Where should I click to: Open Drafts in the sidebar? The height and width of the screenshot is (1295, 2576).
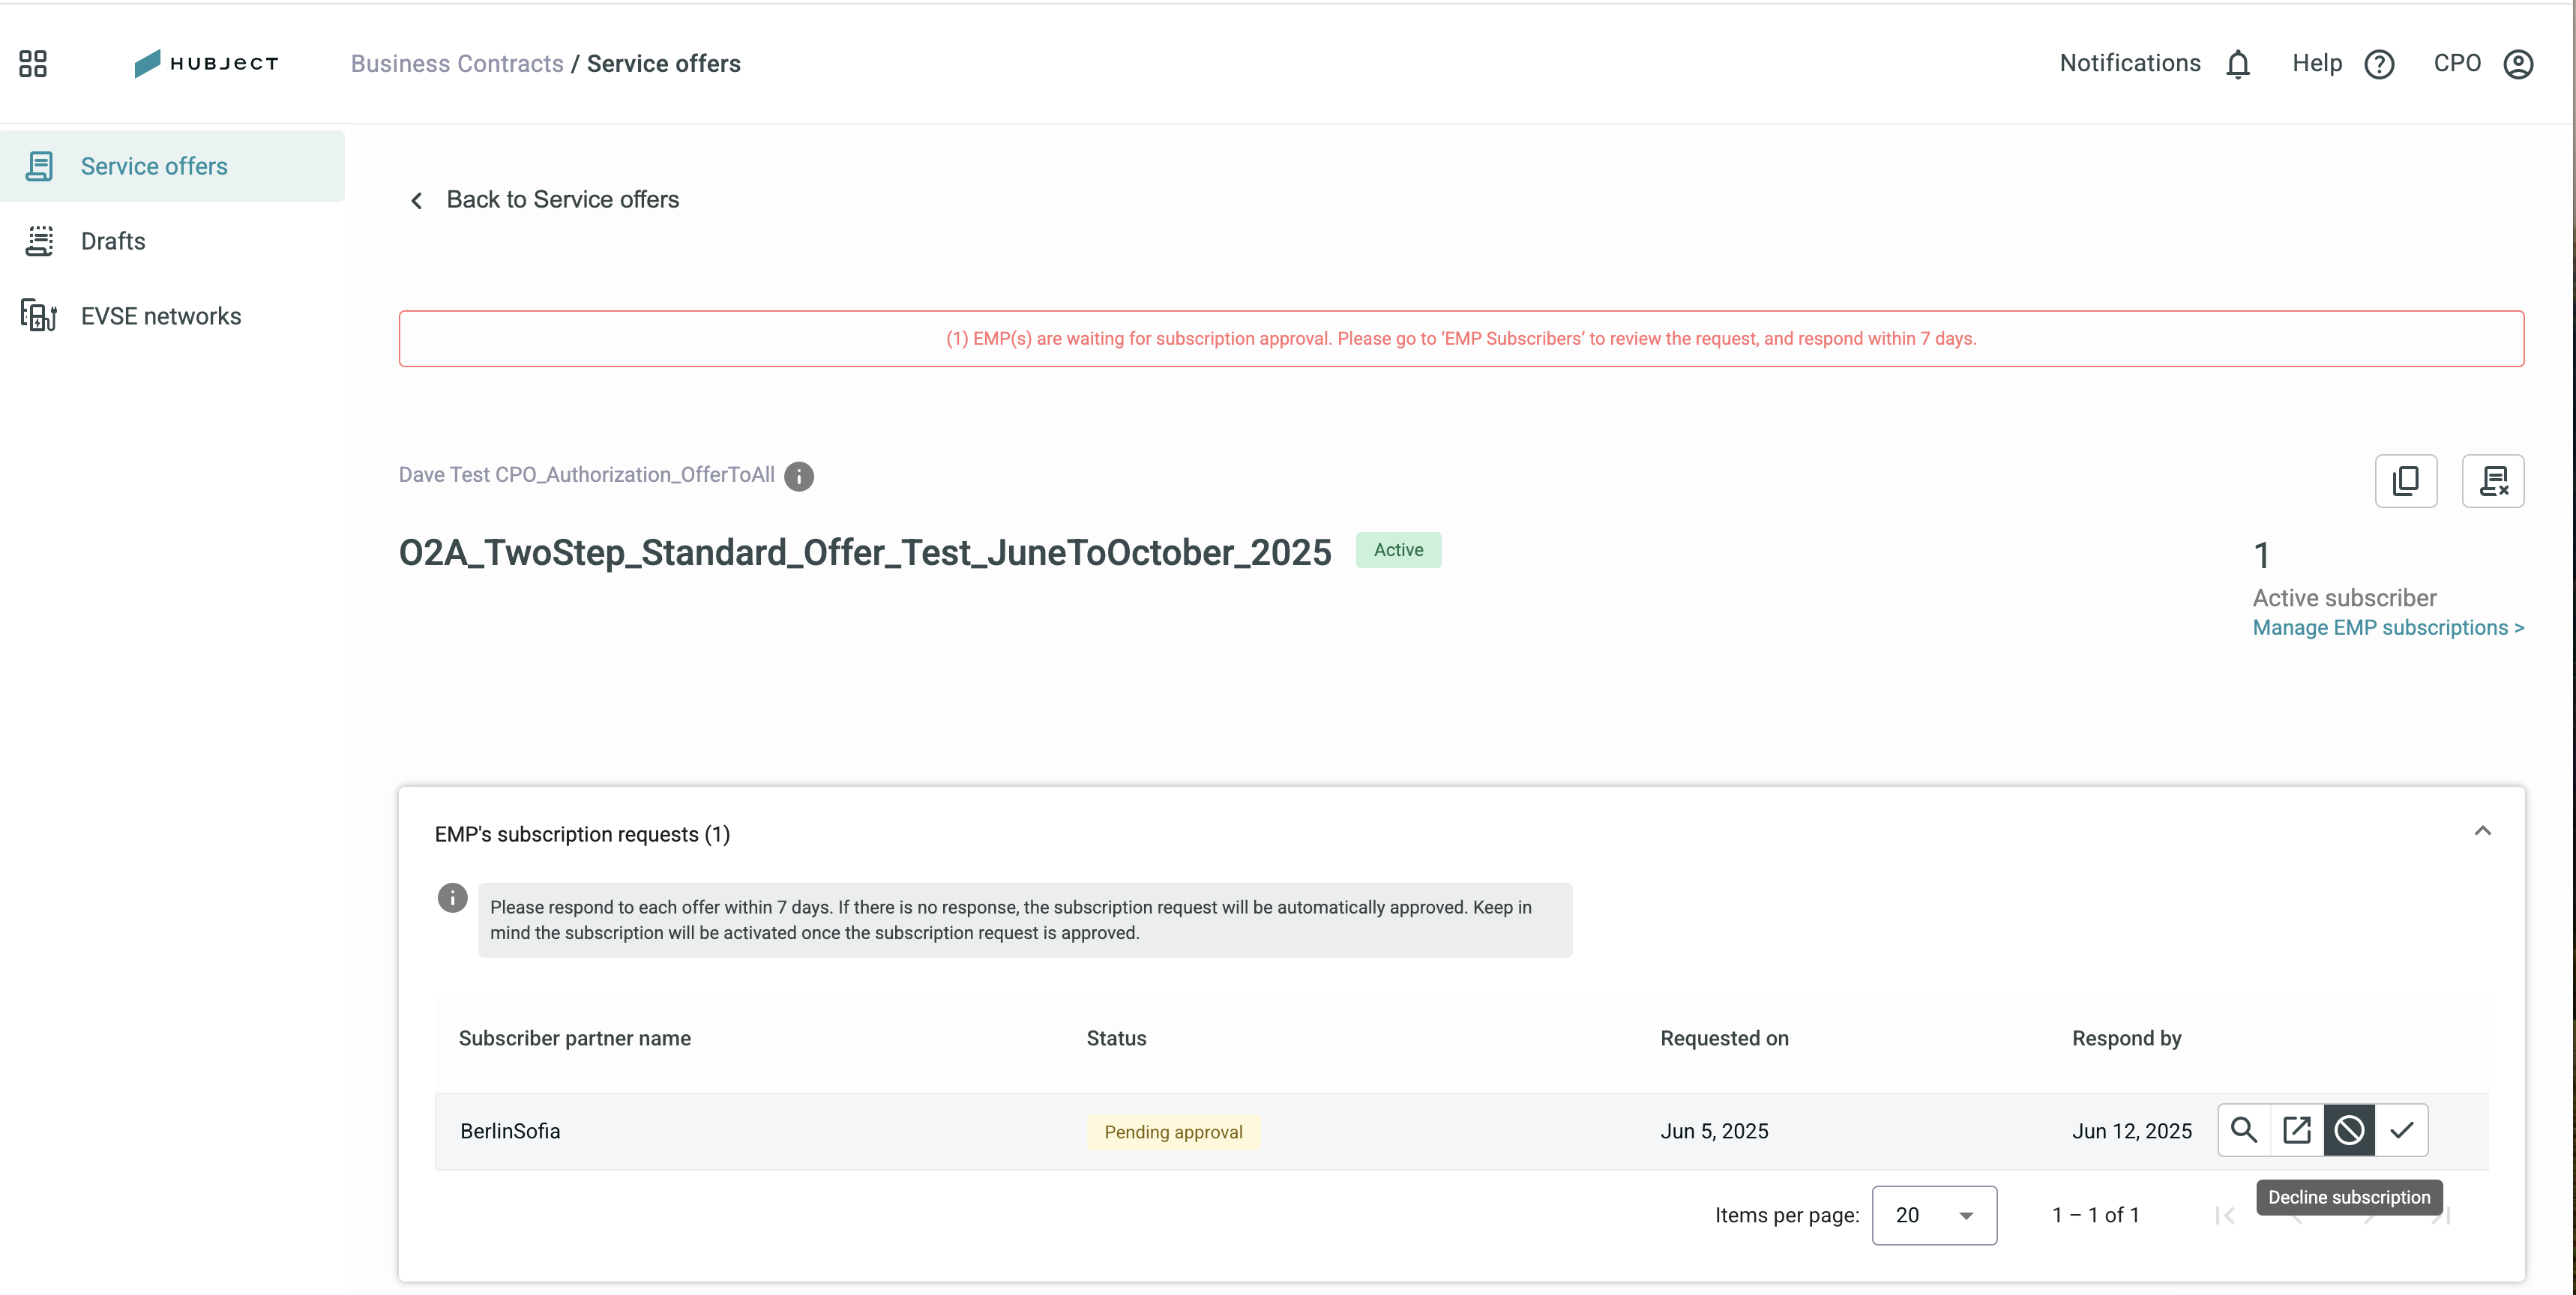click(x=172, y=241)
